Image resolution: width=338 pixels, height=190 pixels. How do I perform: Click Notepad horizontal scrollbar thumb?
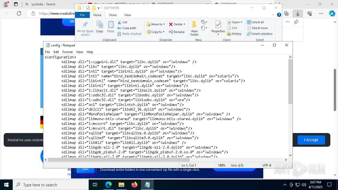119,160
